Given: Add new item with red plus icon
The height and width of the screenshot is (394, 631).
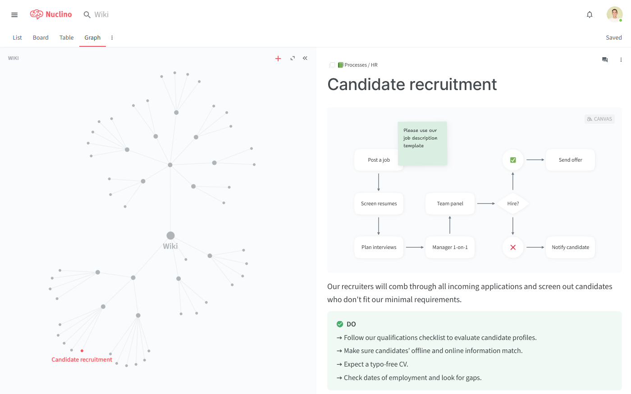Looking at the screenshot, I should click(x=278, y=59).
